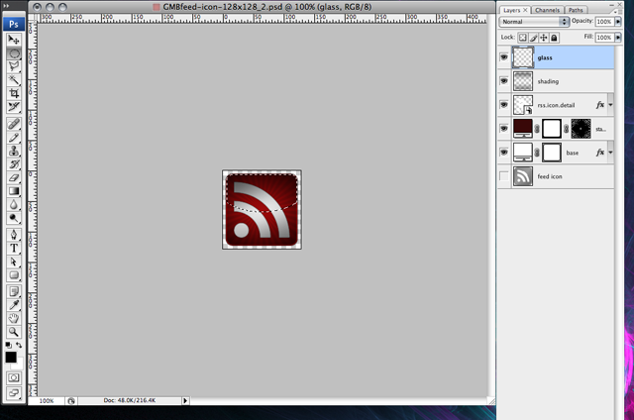Swap foreground and background colors
The image size is (634, 420).
(x=19, y=345)
